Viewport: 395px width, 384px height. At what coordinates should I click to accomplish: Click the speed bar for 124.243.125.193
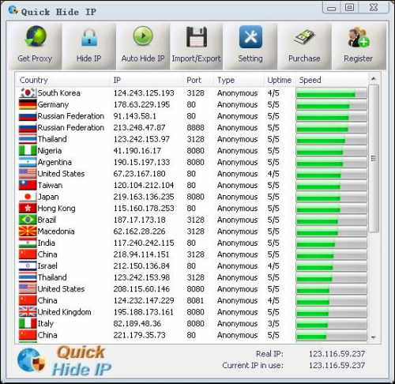[332, 93]
